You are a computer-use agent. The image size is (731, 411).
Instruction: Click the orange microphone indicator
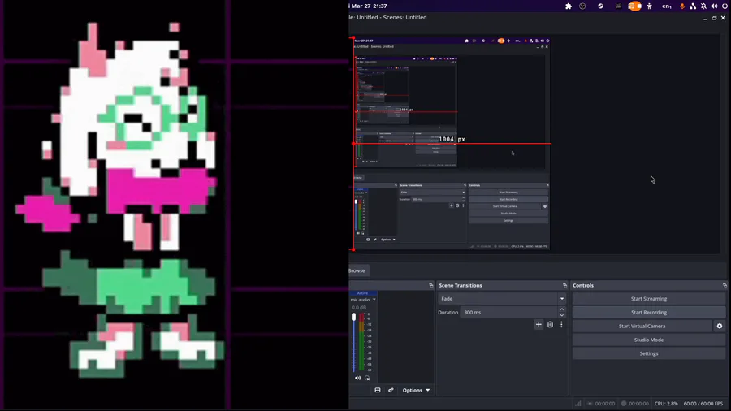tap(682, 6)
